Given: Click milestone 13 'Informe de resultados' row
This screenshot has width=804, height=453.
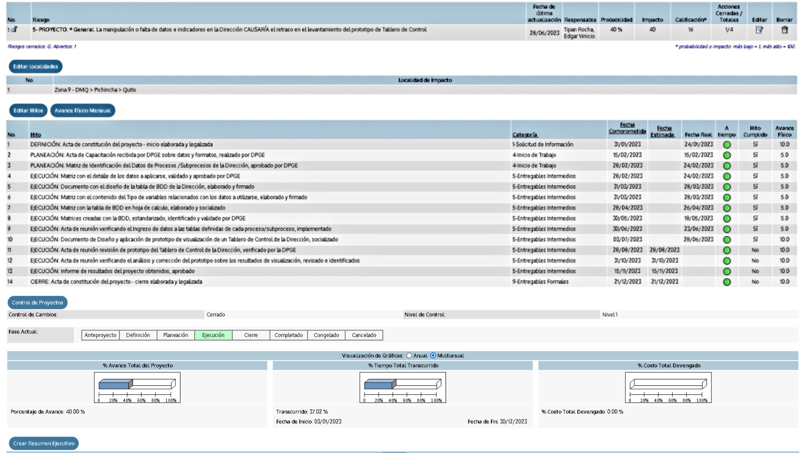Looking at the screenshot, I should coord(402,271).
